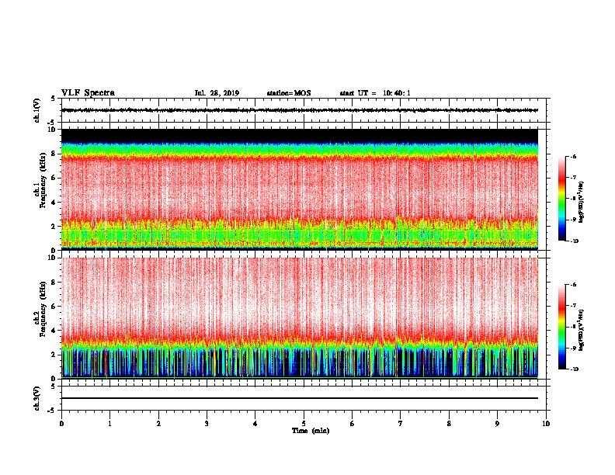The image size is (615, 475).
Task: Click the "ch.1(V)" axis label
Action: [x=36, y=110]
